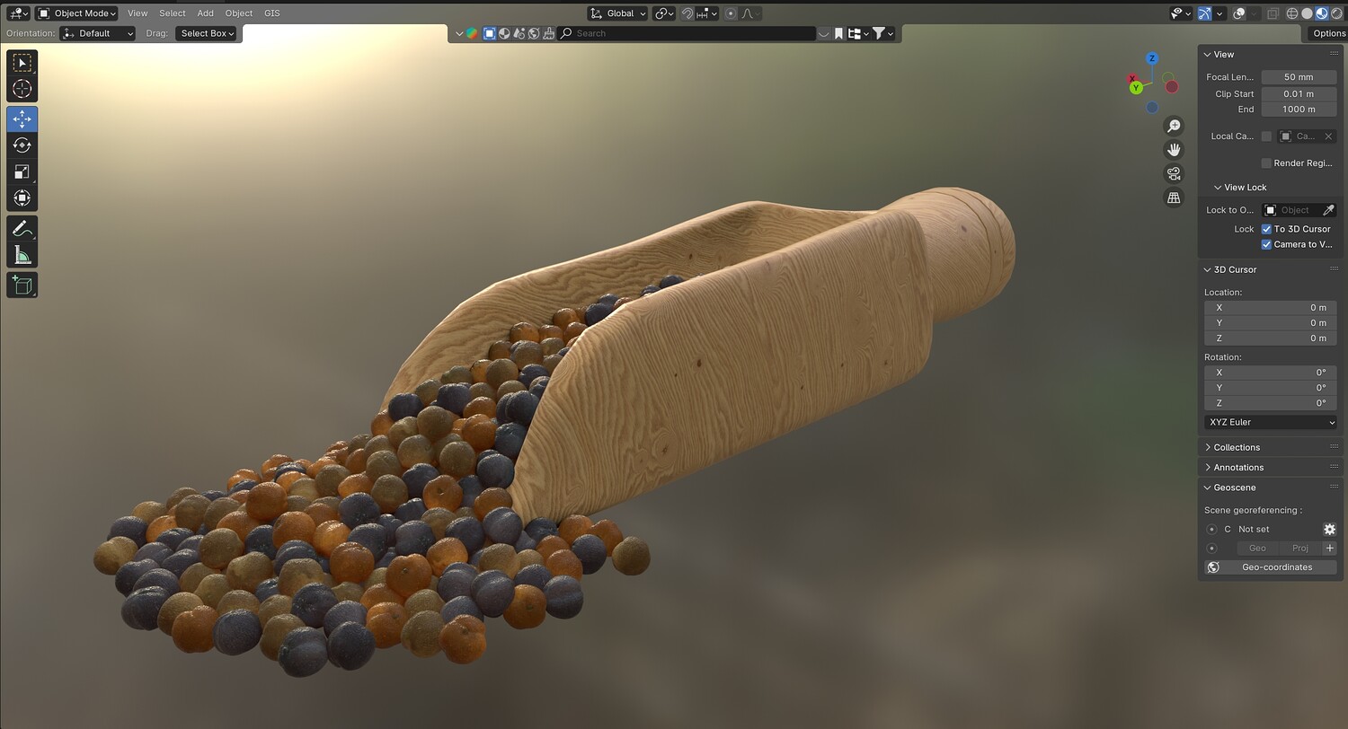Open Orientation Default dropdown
This screenshot has height=729, width=1348.
coord(98,33)
